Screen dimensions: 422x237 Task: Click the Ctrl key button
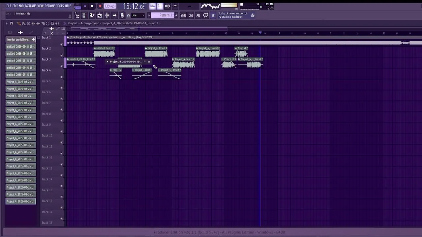191,15
